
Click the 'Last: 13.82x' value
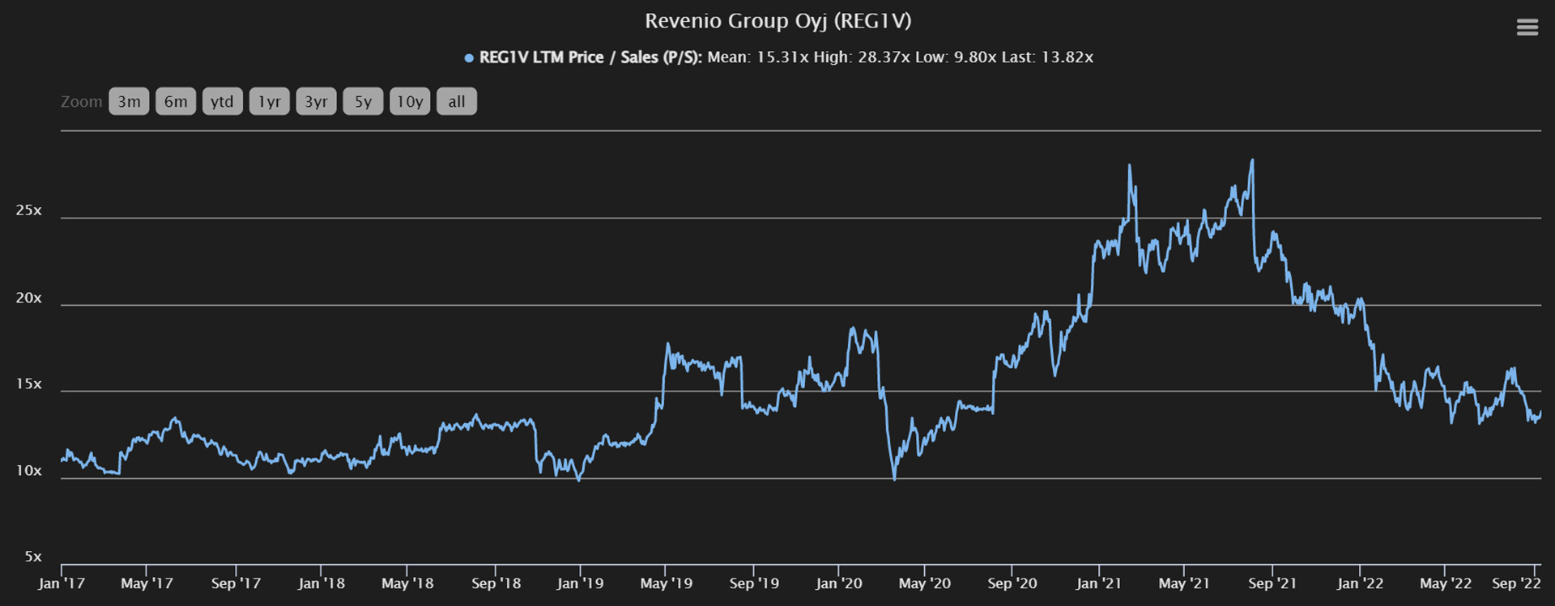pyautogui.click(x=1047, y=57)
